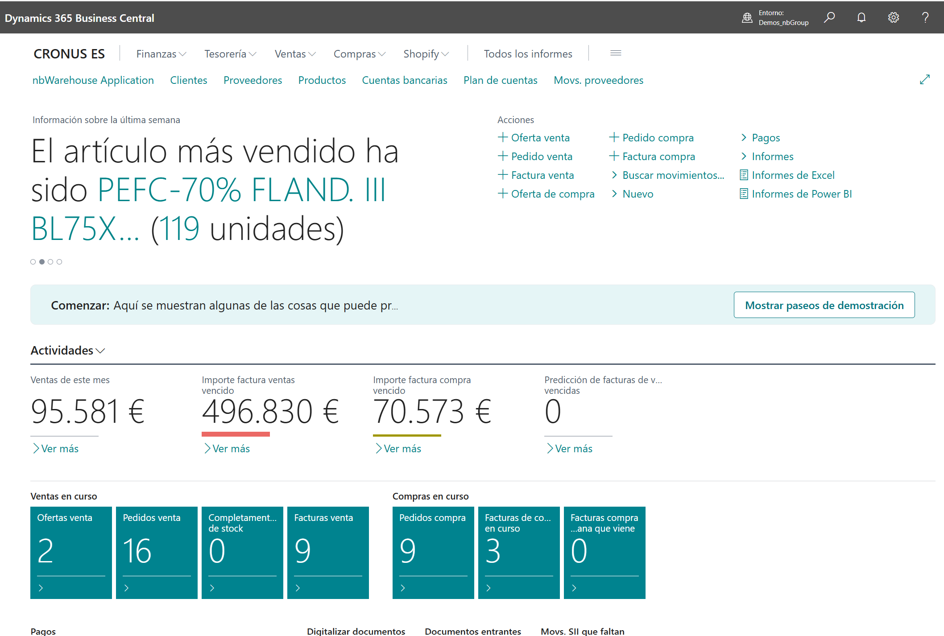Click the Pedido venta action
Image resolution: width=944 pixels, height=636 pixels.
[x=535, y=156]
